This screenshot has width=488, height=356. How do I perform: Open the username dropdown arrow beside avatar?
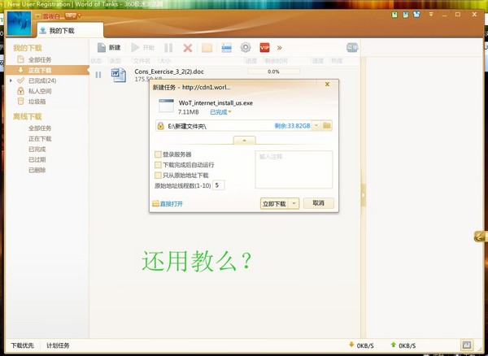pyautogui.click(x=37, y=16)
